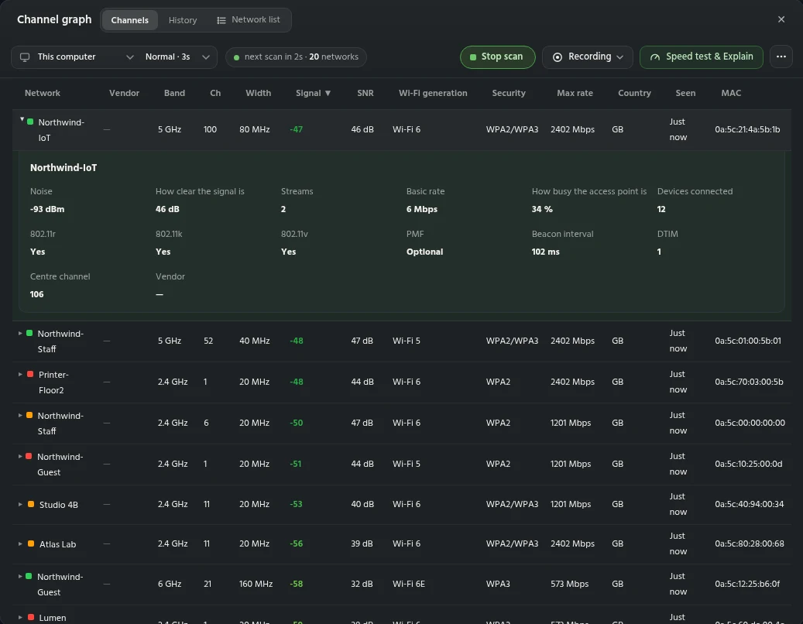
Task: Click the list icon in the Network list tab
Action: 221,20
